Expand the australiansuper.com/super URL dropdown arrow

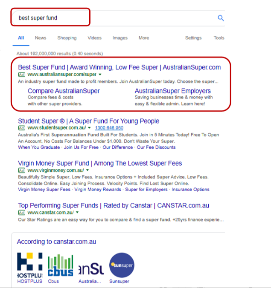coord(100,75)
